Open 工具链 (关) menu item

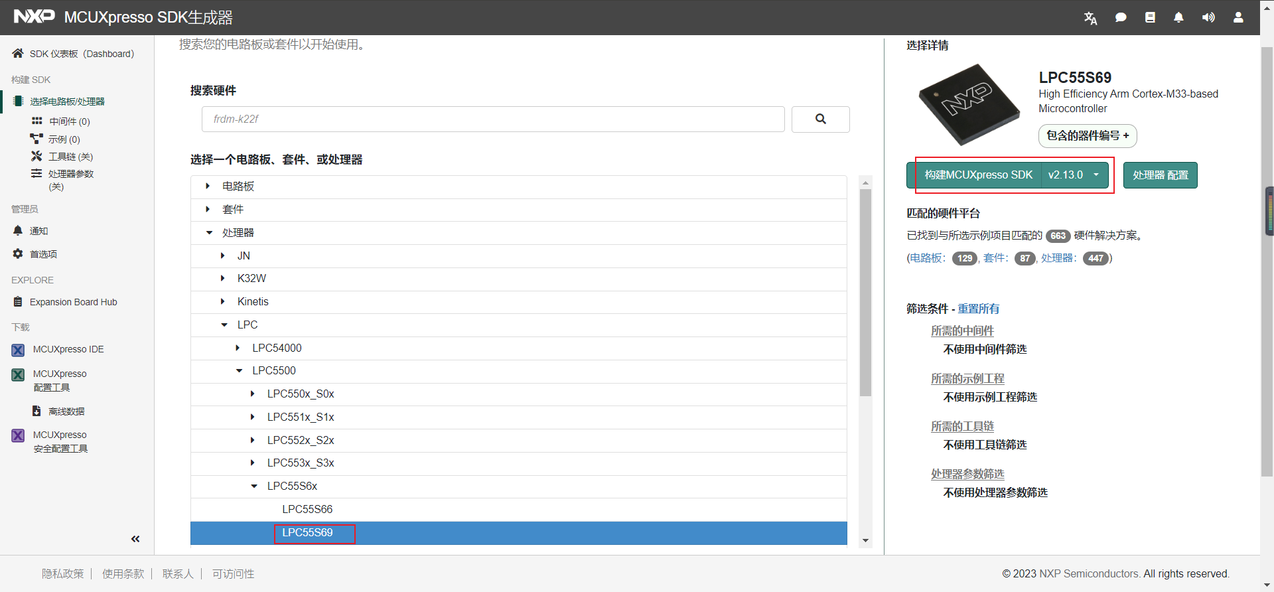pos(71,157)
